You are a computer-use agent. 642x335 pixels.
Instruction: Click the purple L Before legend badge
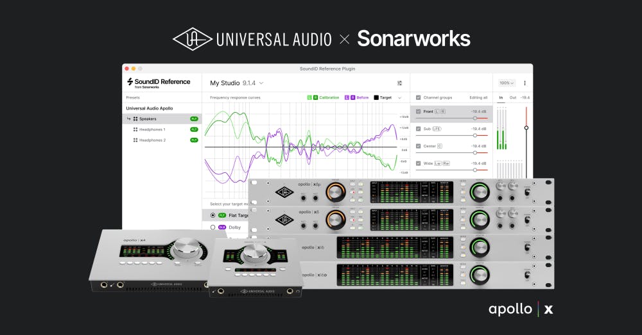coord(347,97)
